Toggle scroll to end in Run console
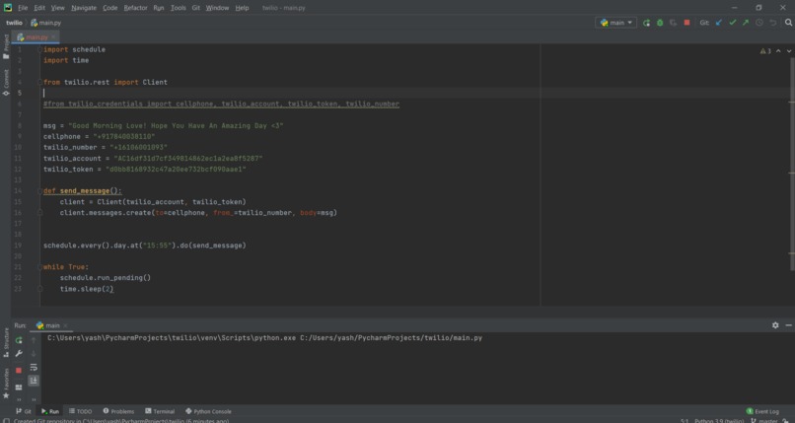 click(x=34, y=381)
